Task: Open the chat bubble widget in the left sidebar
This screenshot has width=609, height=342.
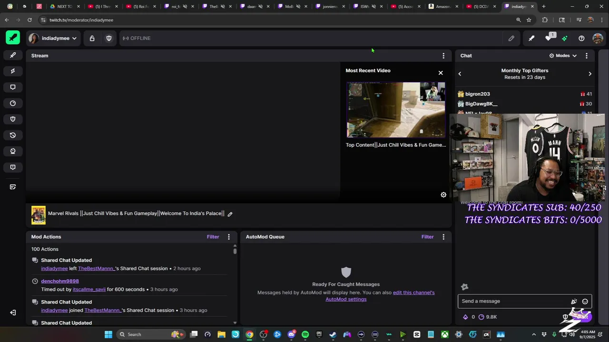Action: click(x=13, y=87)
